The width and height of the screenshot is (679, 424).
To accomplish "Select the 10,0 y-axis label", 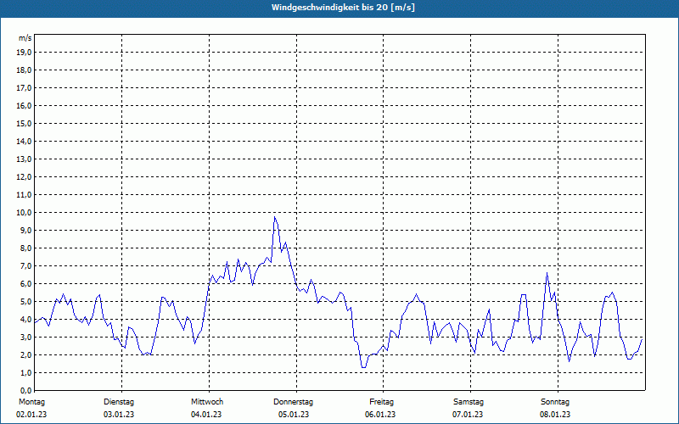I will point(24,213).
